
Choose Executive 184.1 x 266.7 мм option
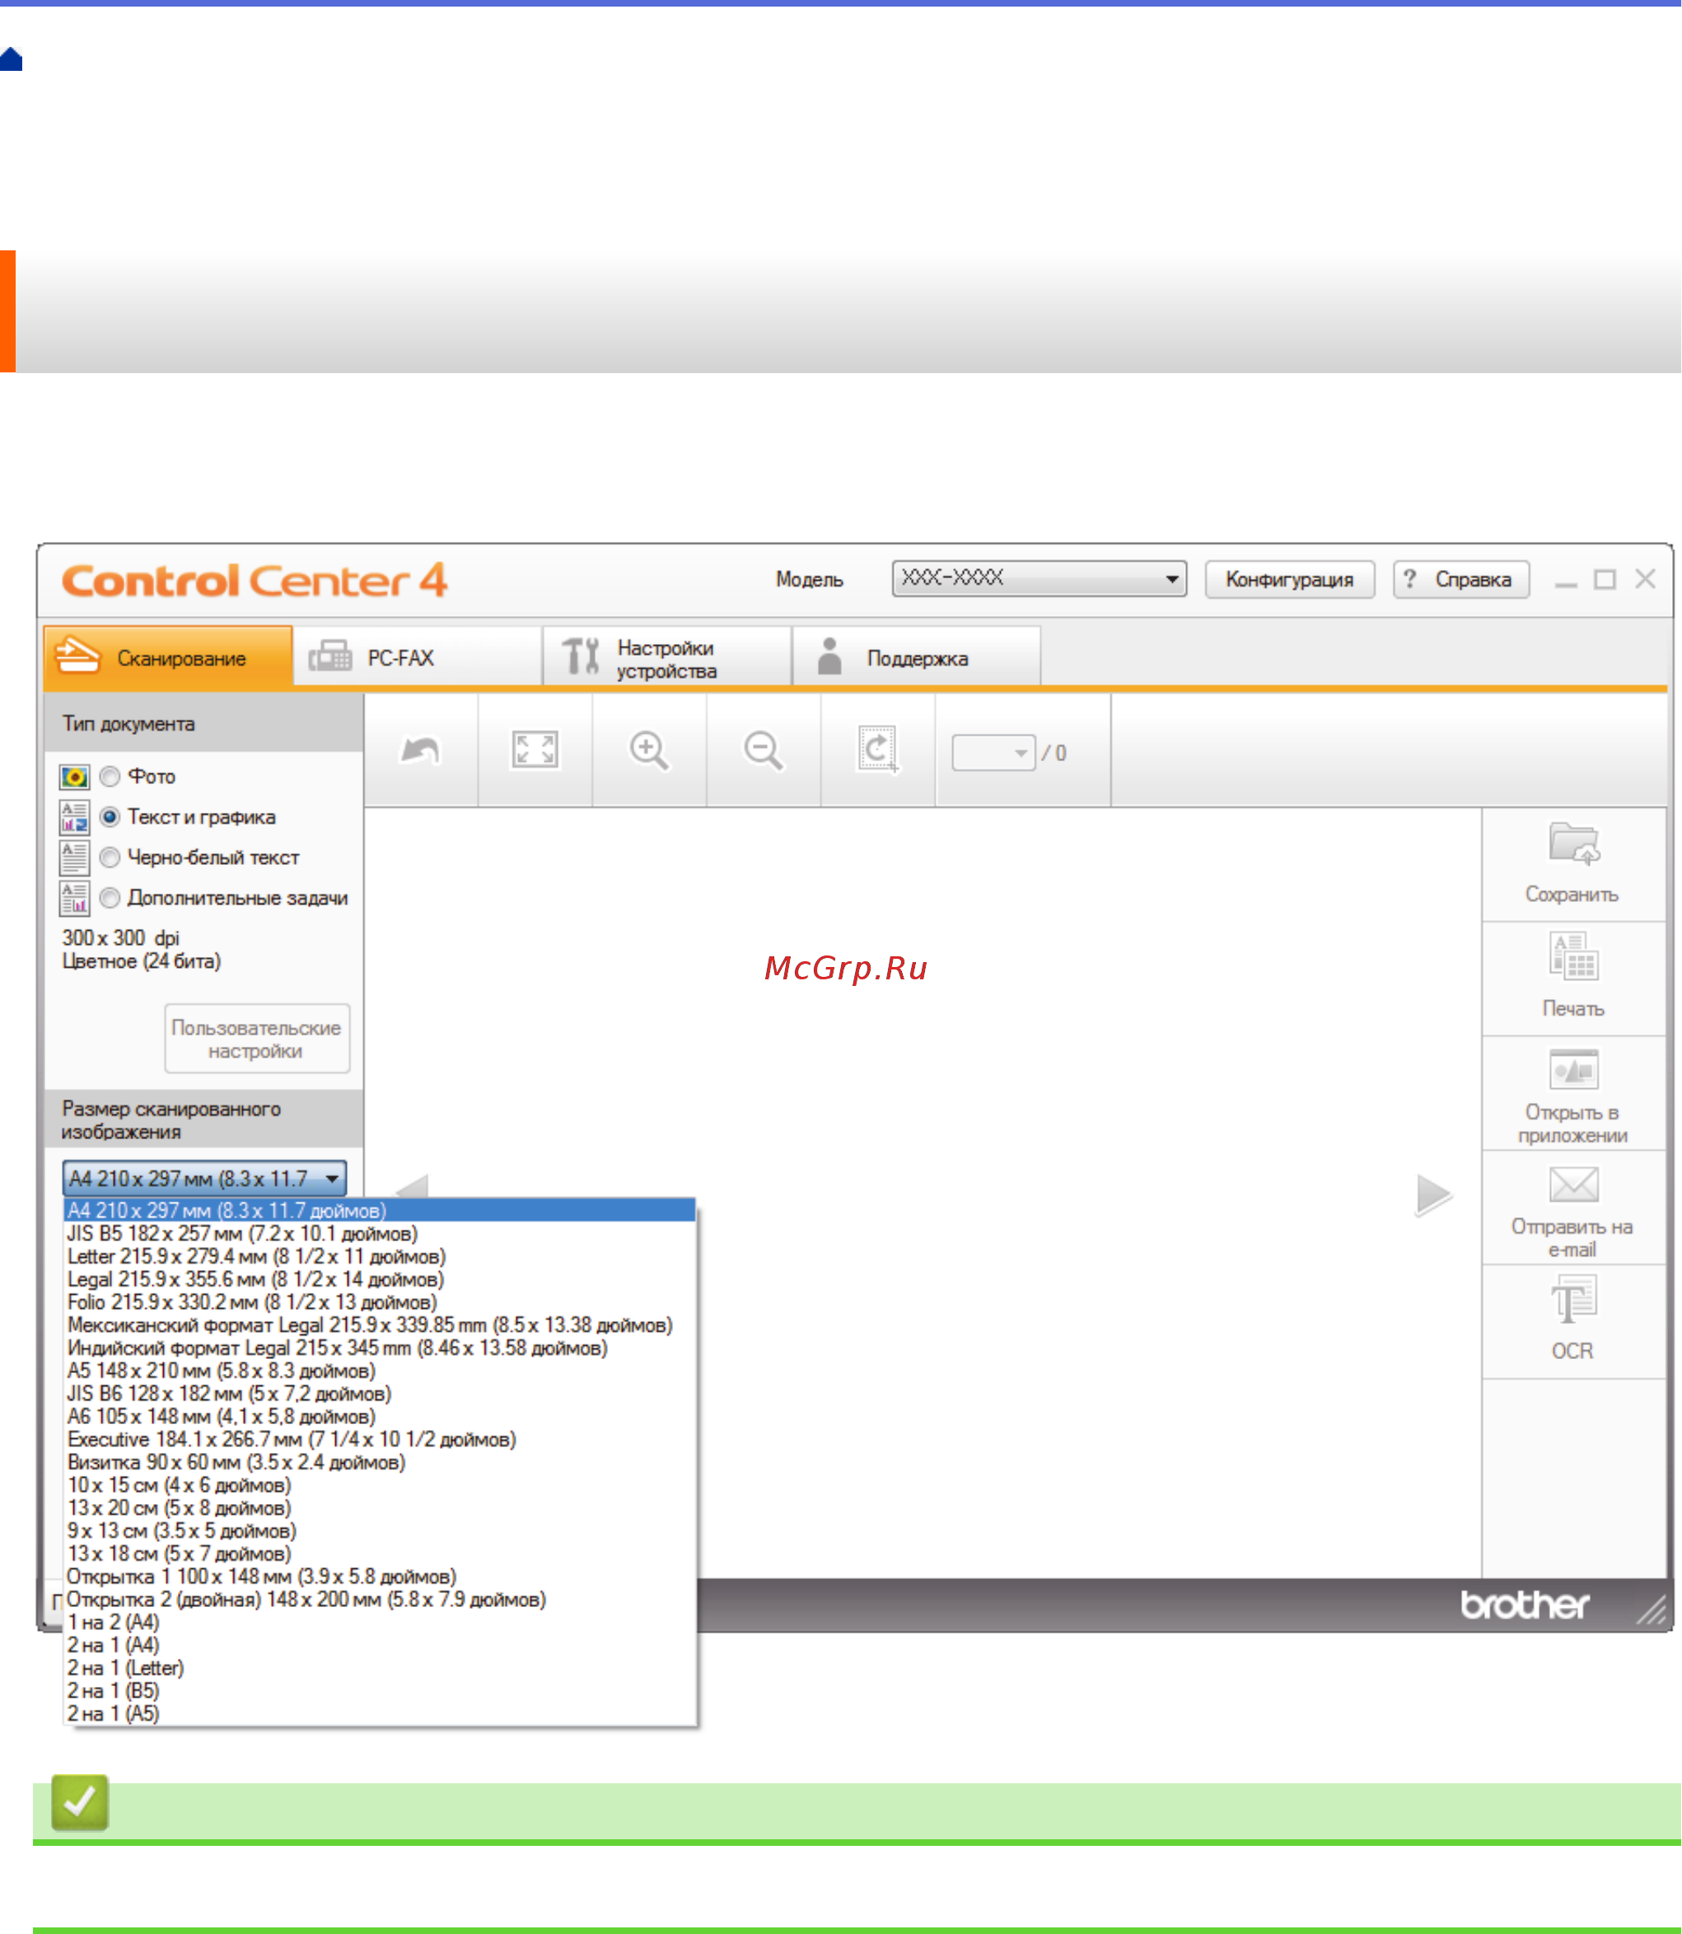click(381, 1438)
